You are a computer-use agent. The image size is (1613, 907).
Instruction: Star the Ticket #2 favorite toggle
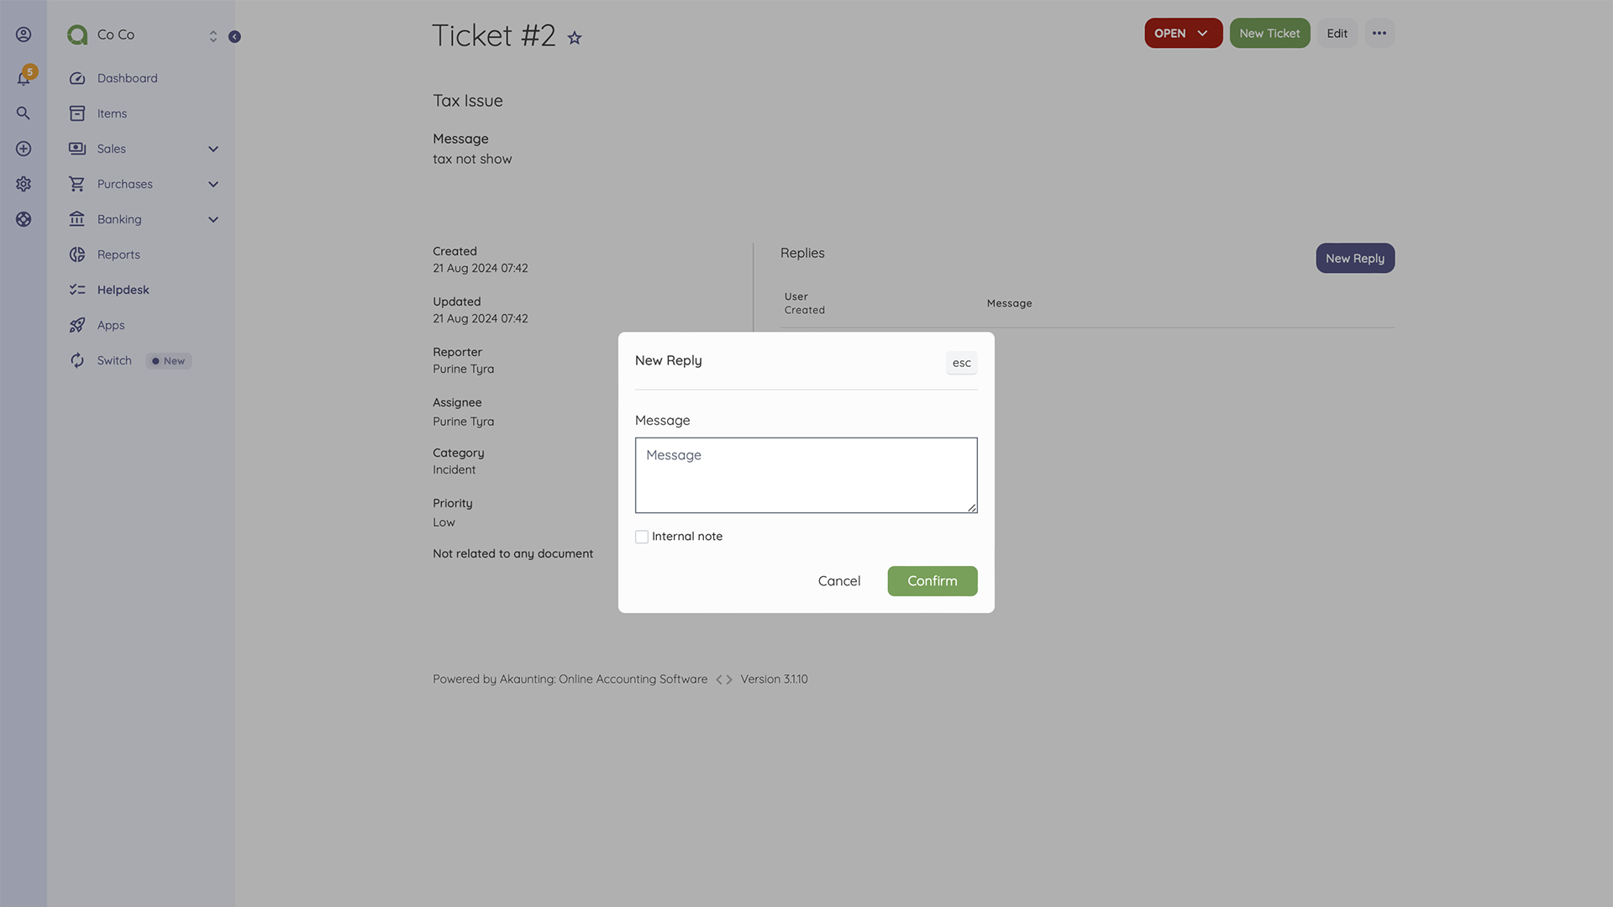click(x=575, y=37)
